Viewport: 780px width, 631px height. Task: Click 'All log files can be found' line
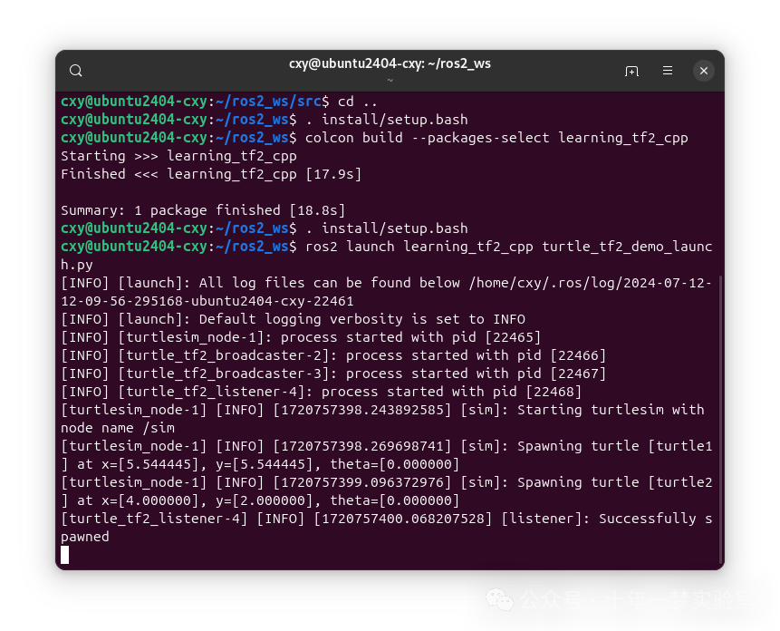pyautogui.click(x=386, y=283)
